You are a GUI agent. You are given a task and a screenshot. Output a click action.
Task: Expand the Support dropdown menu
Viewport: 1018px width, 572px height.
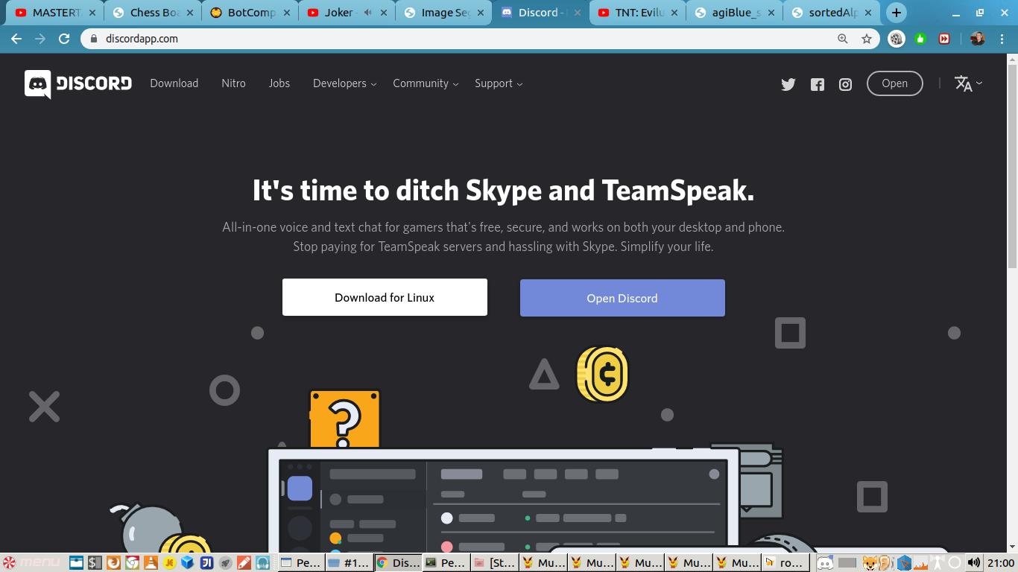click(498, 83)
